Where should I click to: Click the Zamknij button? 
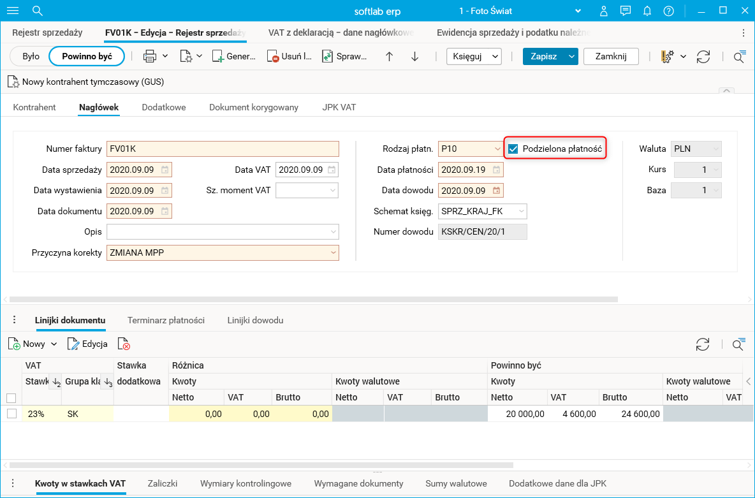click(x=611, y=56)
